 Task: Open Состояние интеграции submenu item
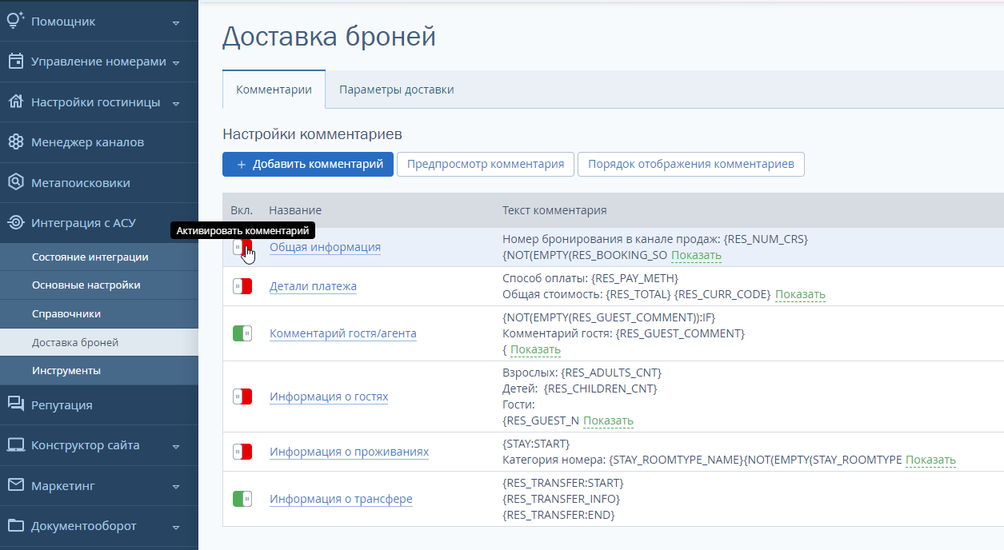click(99, 257)
